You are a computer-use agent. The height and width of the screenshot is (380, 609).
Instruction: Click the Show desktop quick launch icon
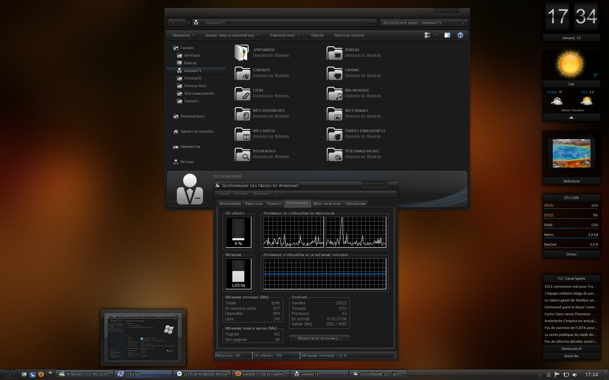24,374
